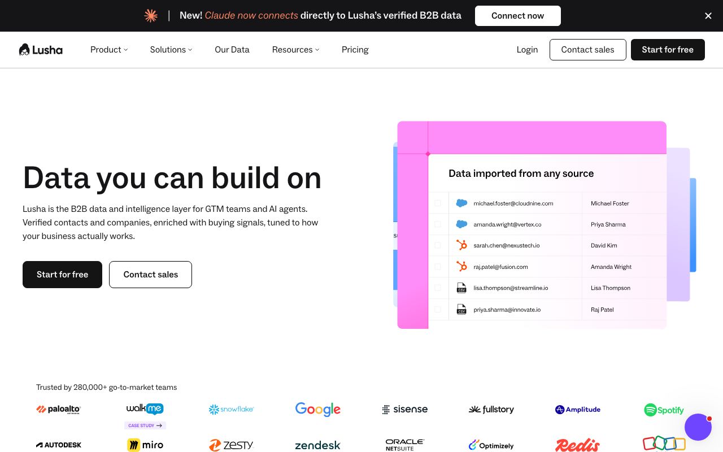Click the email michael.foster@cloudnine.com
This screenshot has width=723, height=452.
[x=513, y=203]
